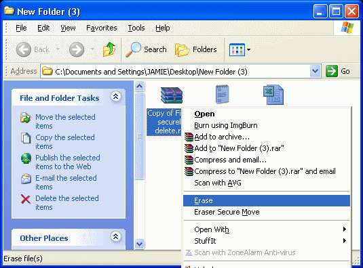Click the address bar path field
Image resolution: width=363 pixels, height=268 pixels.
180,71
